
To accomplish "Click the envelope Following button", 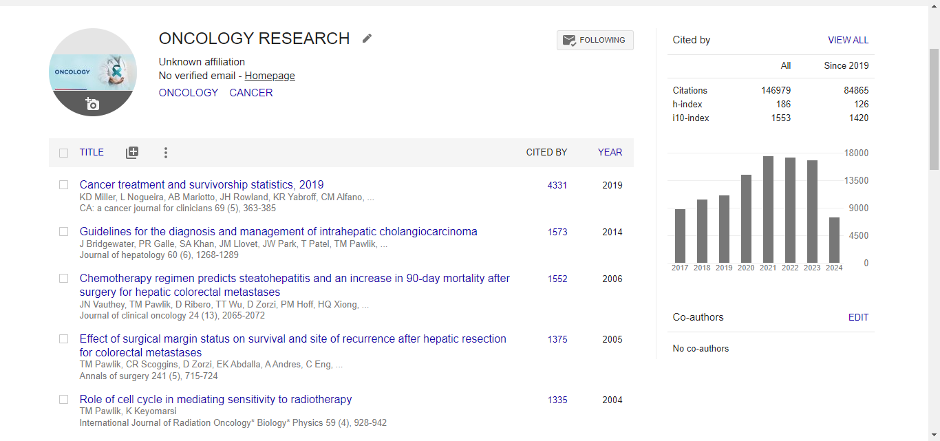I will click(595, 40).
